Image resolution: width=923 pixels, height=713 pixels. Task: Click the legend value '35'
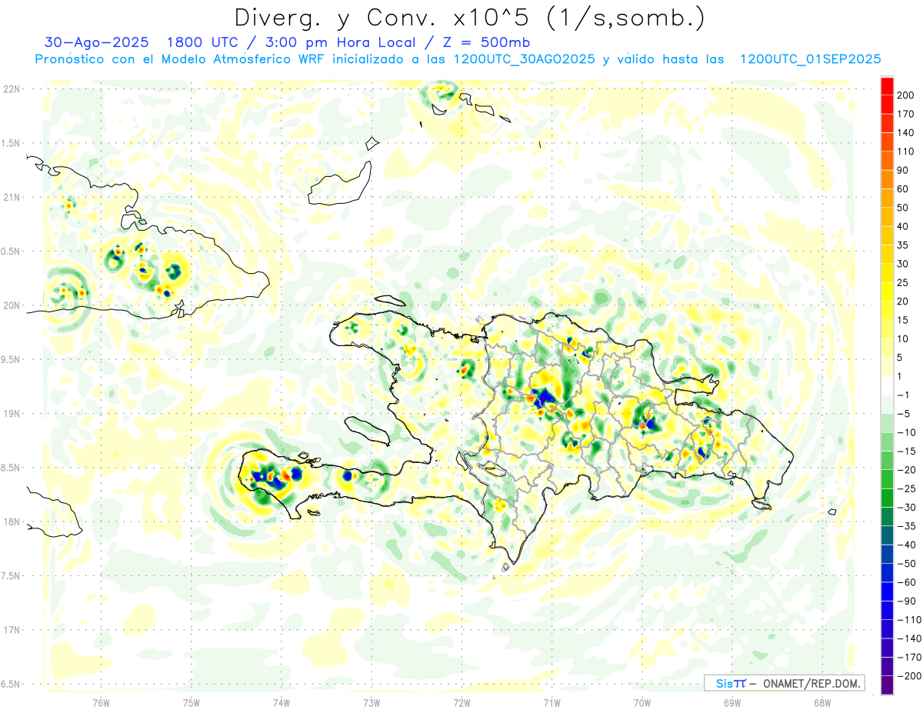pyautogui.click(x=903, y=245)
